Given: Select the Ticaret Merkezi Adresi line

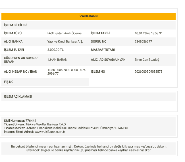Looking at the screenshot, I should 66,128.
